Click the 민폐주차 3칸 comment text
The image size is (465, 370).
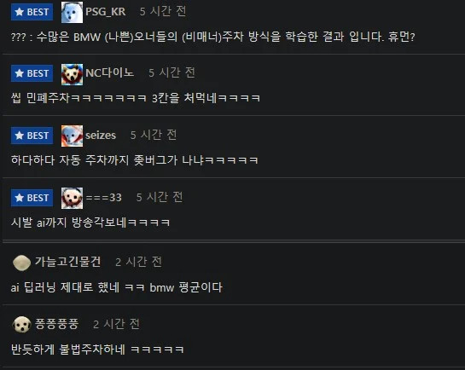[x=136, y=98]
